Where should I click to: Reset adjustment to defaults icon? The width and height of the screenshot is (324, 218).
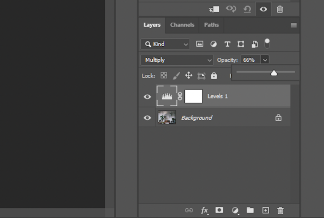coord(247,9)
